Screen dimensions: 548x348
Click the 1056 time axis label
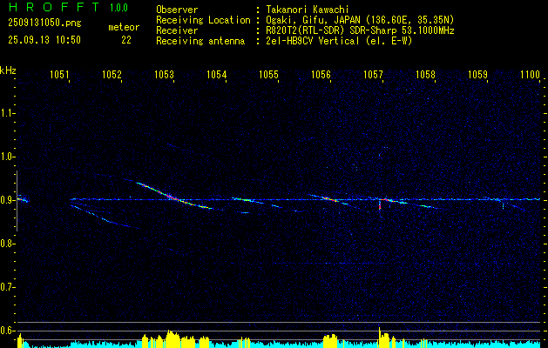point(321,74)
